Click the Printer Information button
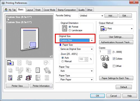This screenshot has height=101, width=140. 41,86
